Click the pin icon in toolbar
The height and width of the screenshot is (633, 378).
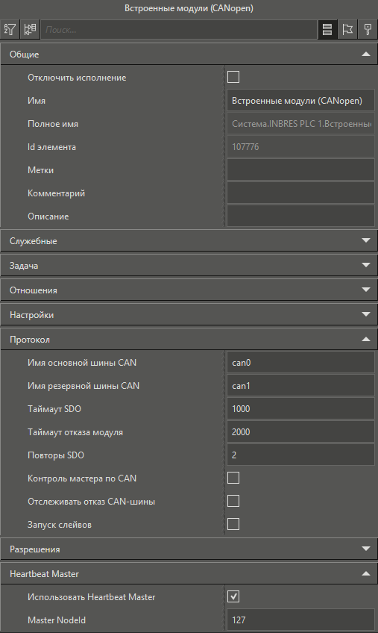coord(368,29)
